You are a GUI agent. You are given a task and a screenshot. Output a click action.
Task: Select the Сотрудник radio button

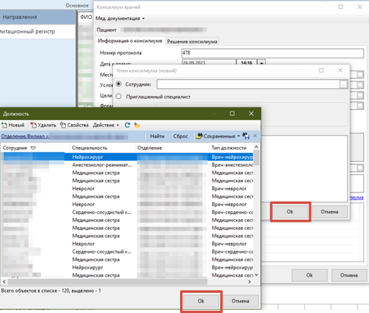click(x=119, y=84)
